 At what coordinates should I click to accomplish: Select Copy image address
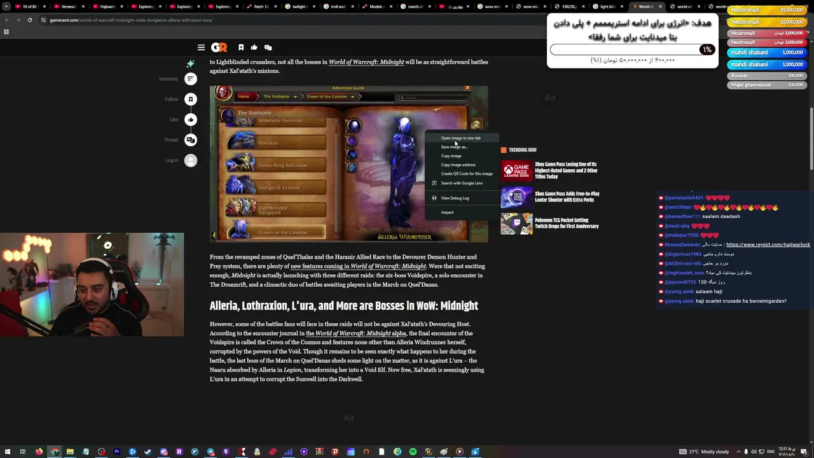point(462,165)
